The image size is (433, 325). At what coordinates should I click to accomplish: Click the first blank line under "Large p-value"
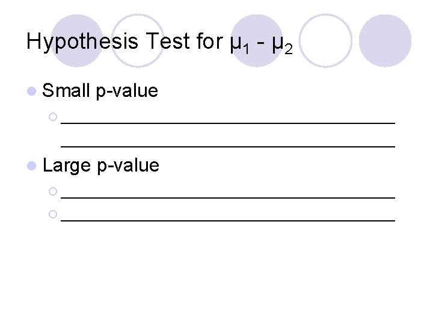point(228,195)
